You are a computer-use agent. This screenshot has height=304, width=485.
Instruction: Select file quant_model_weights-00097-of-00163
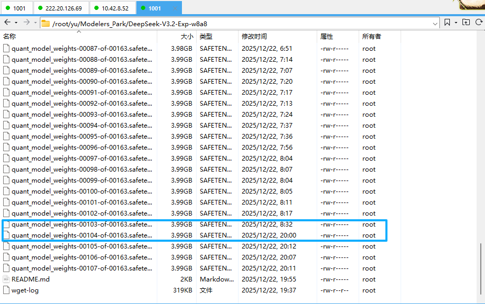pyautogui.click(x=82, y=159)
